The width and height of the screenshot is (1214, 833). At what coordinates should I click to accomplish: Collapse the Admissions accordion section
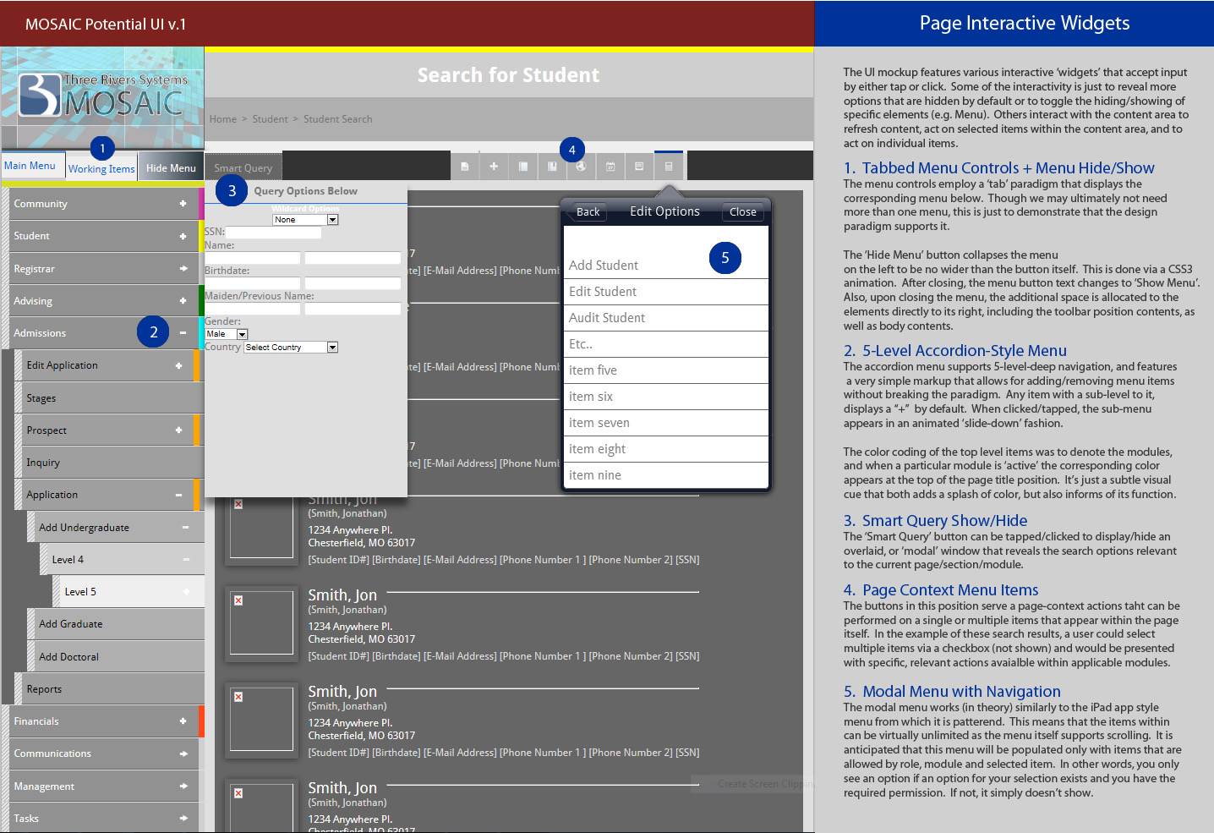[x=183, y=333]
